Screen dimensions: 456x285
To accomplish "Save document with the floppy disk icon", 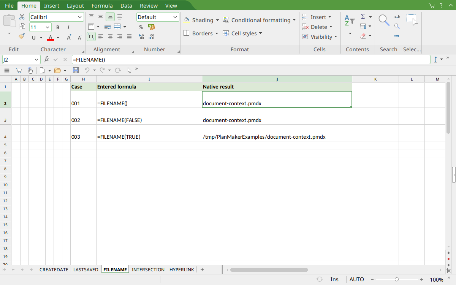I will 76,70.
